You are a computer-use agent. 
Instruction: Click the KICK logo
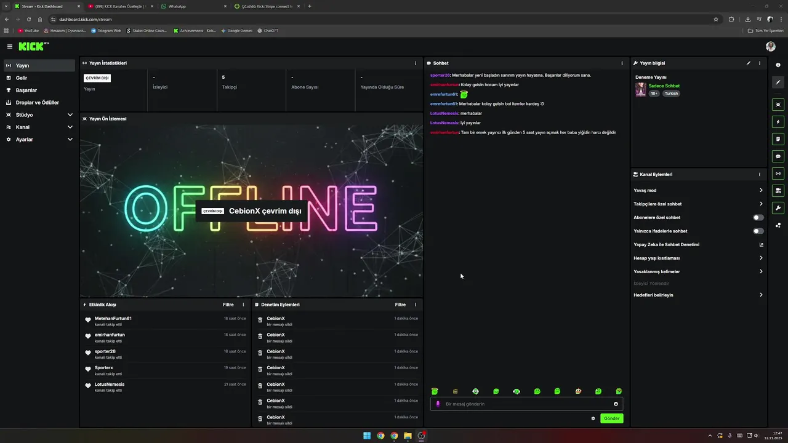click(33, 46)
